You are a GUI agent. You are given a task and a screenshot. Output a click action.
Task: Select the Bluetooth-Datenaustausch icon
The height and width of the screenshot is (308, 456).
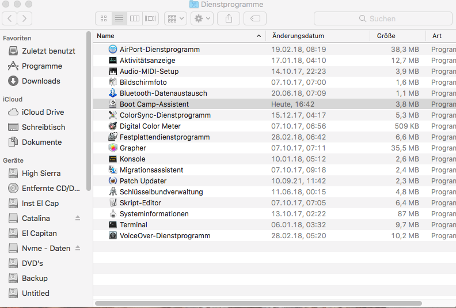point(113,93)
